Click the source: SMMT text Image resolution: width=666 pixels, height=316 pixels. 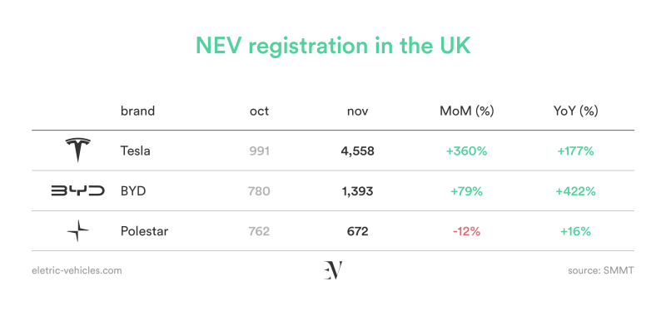pos(600,270)
